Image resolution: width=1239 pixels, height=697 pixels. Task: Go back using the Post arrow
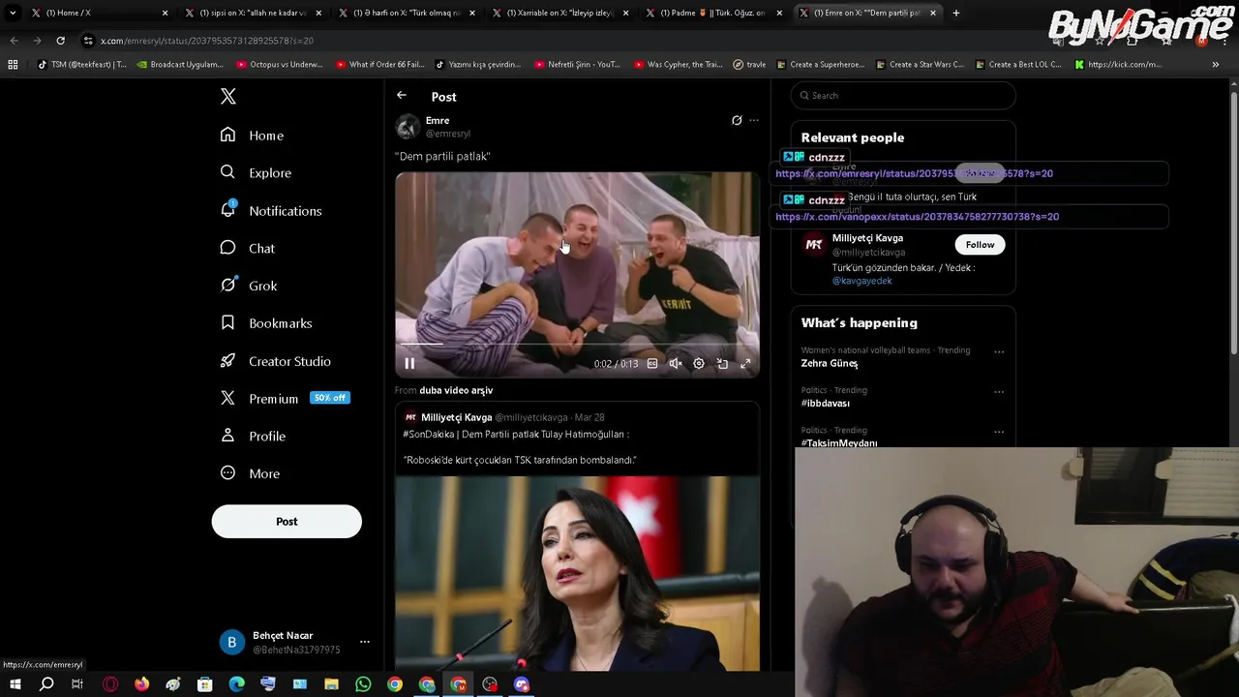402,96
